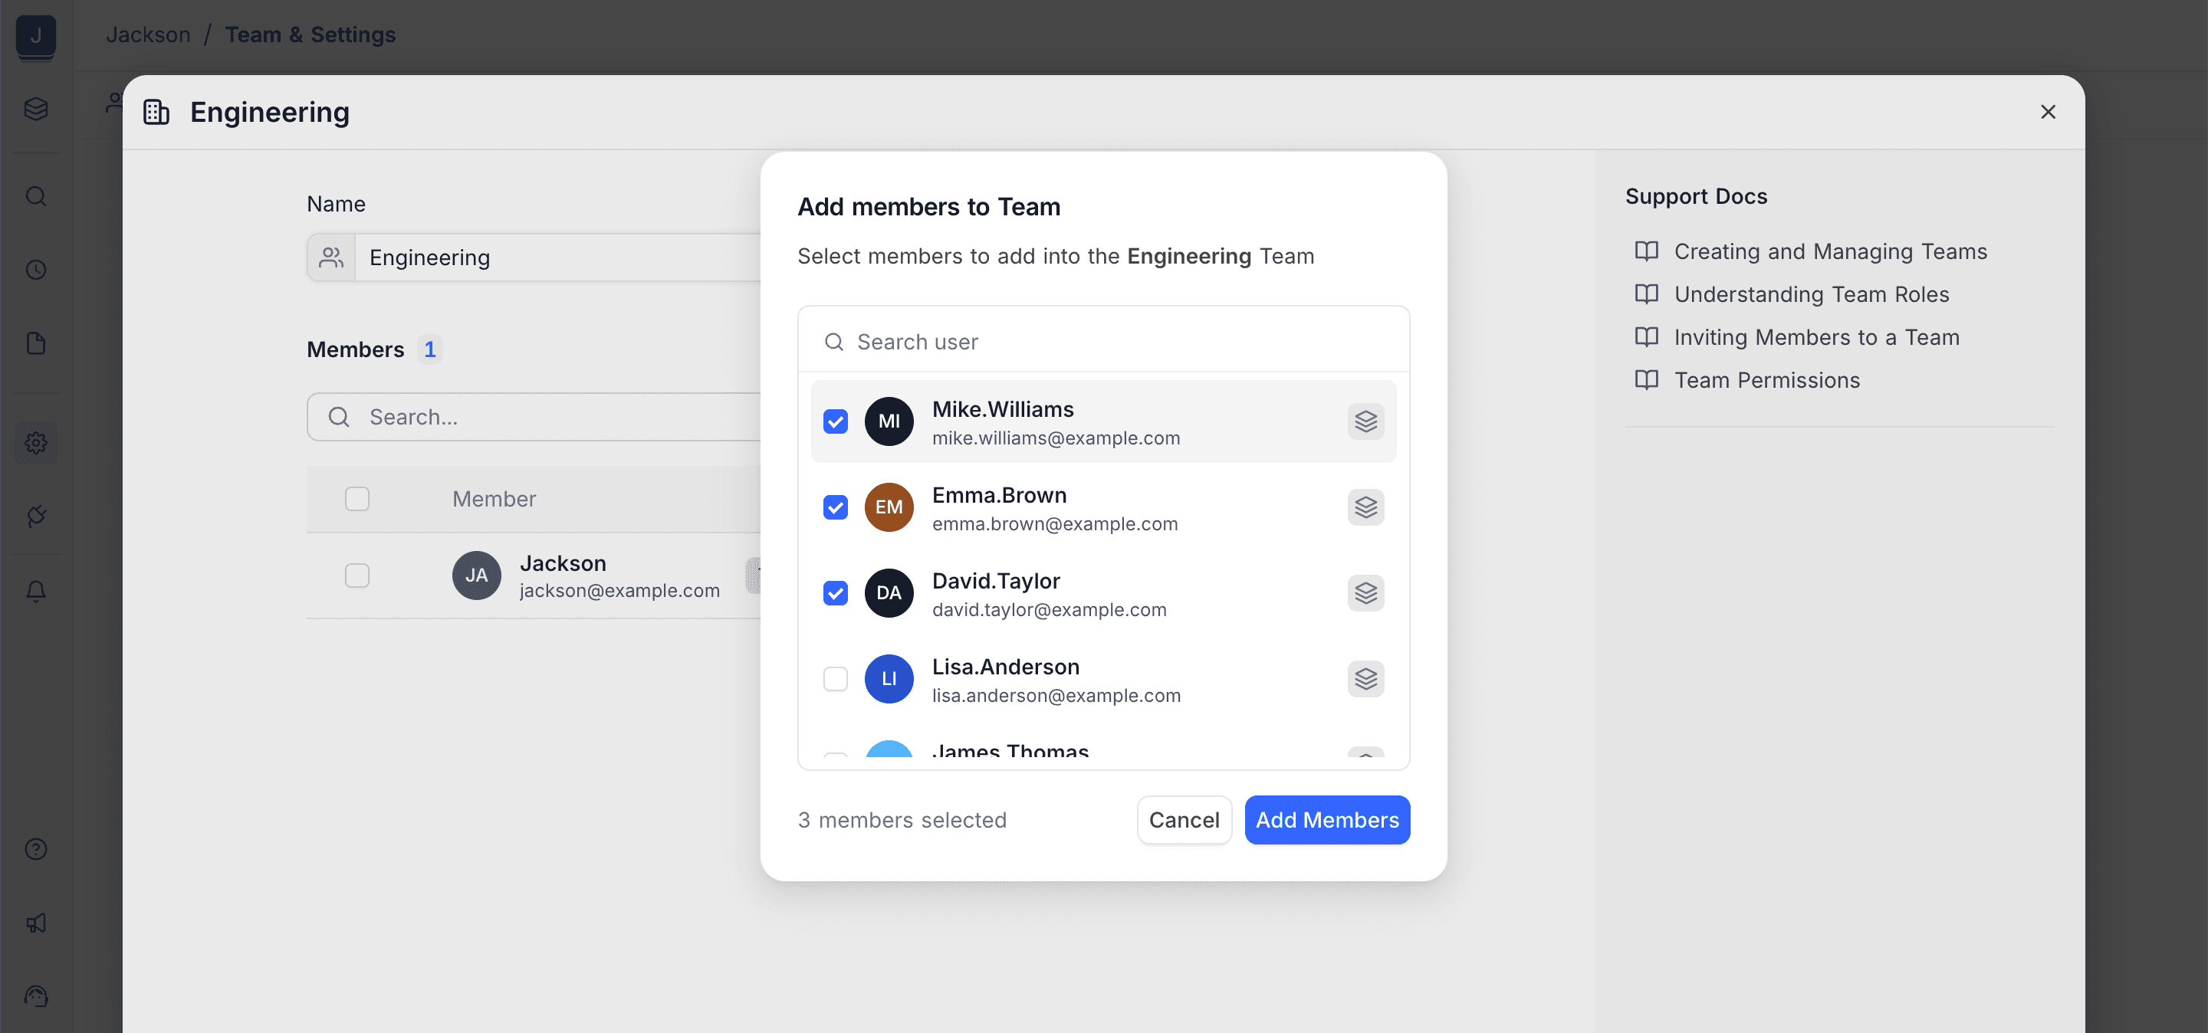Open Creating and Managing Teams doc
This screenshot has height=1033, width=2208.
pyautogui.click(x=1829, y=251)
